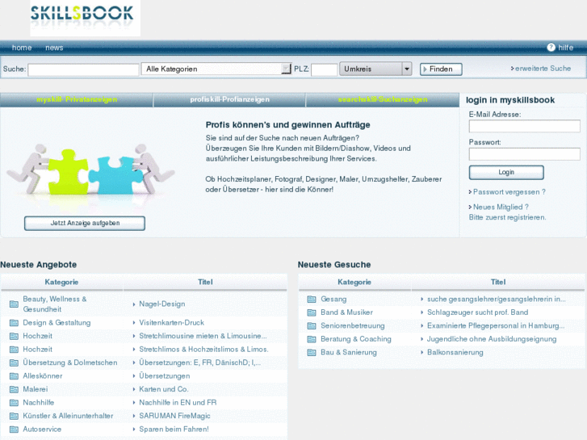Select the Beratung & Coaching category
The height and width of the screenshot is (440, 587).
[x=356, y=339]
